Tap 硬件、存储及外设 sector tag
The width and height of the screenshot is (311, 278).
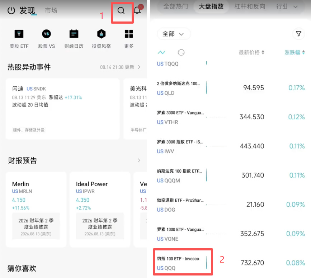tap(29, 130)
